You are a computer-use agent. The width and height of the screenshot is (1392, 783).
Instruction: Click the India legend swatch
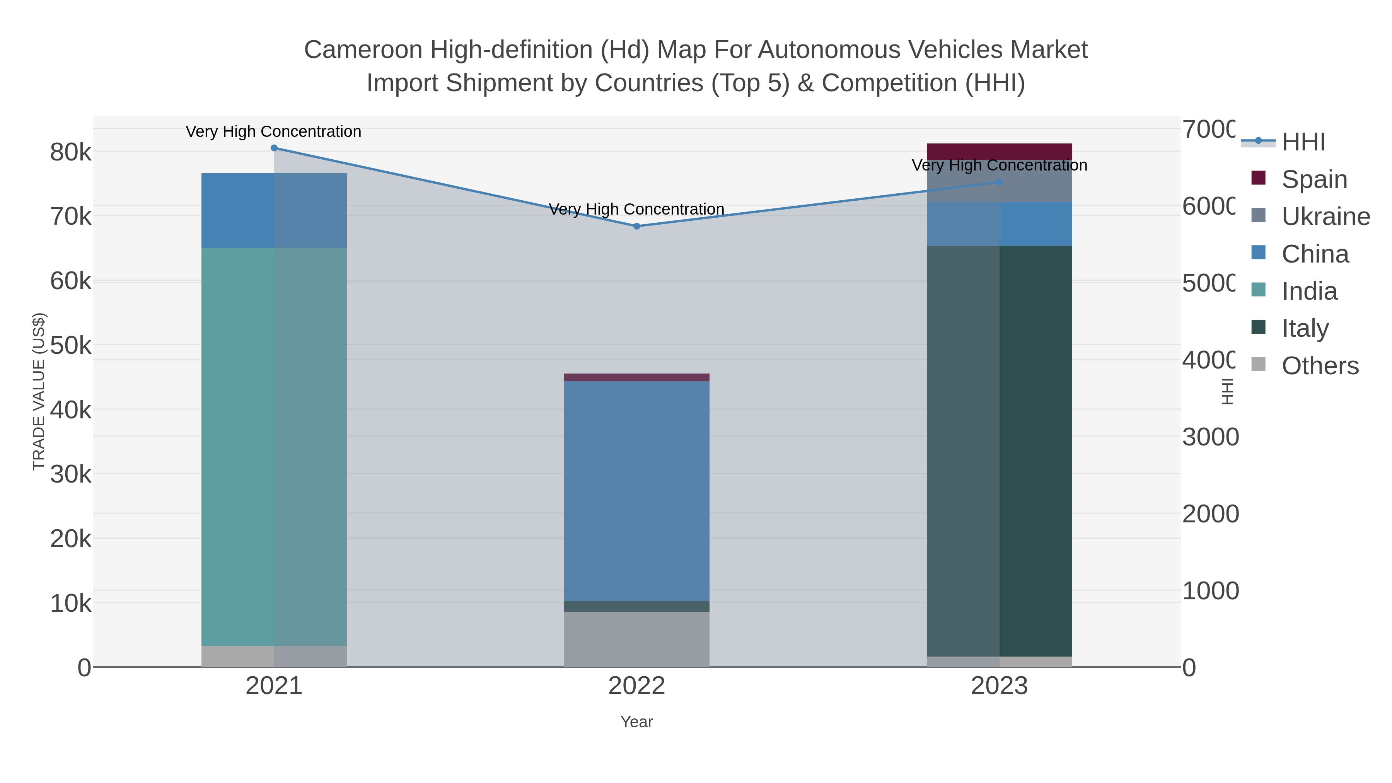pyautogui.click(x=1259, y=290)
